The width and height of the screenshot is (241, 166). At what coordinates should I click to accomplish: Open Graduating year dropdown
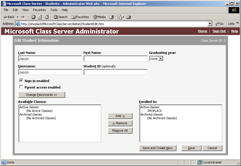point(160,59)
